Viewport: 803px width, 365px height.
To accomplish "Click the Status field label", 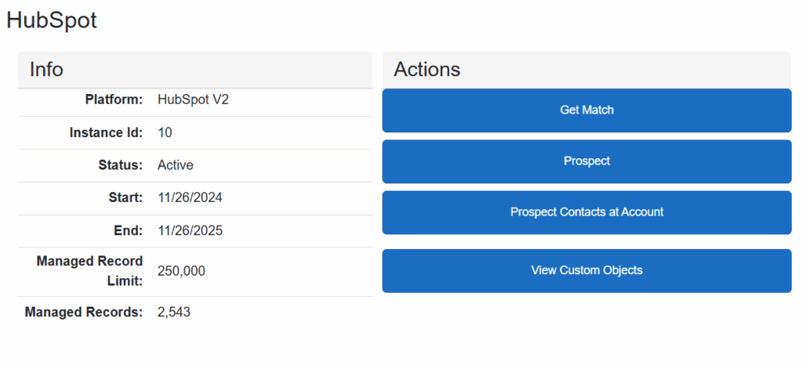I will pyautogui.click(x=119, y=165).
